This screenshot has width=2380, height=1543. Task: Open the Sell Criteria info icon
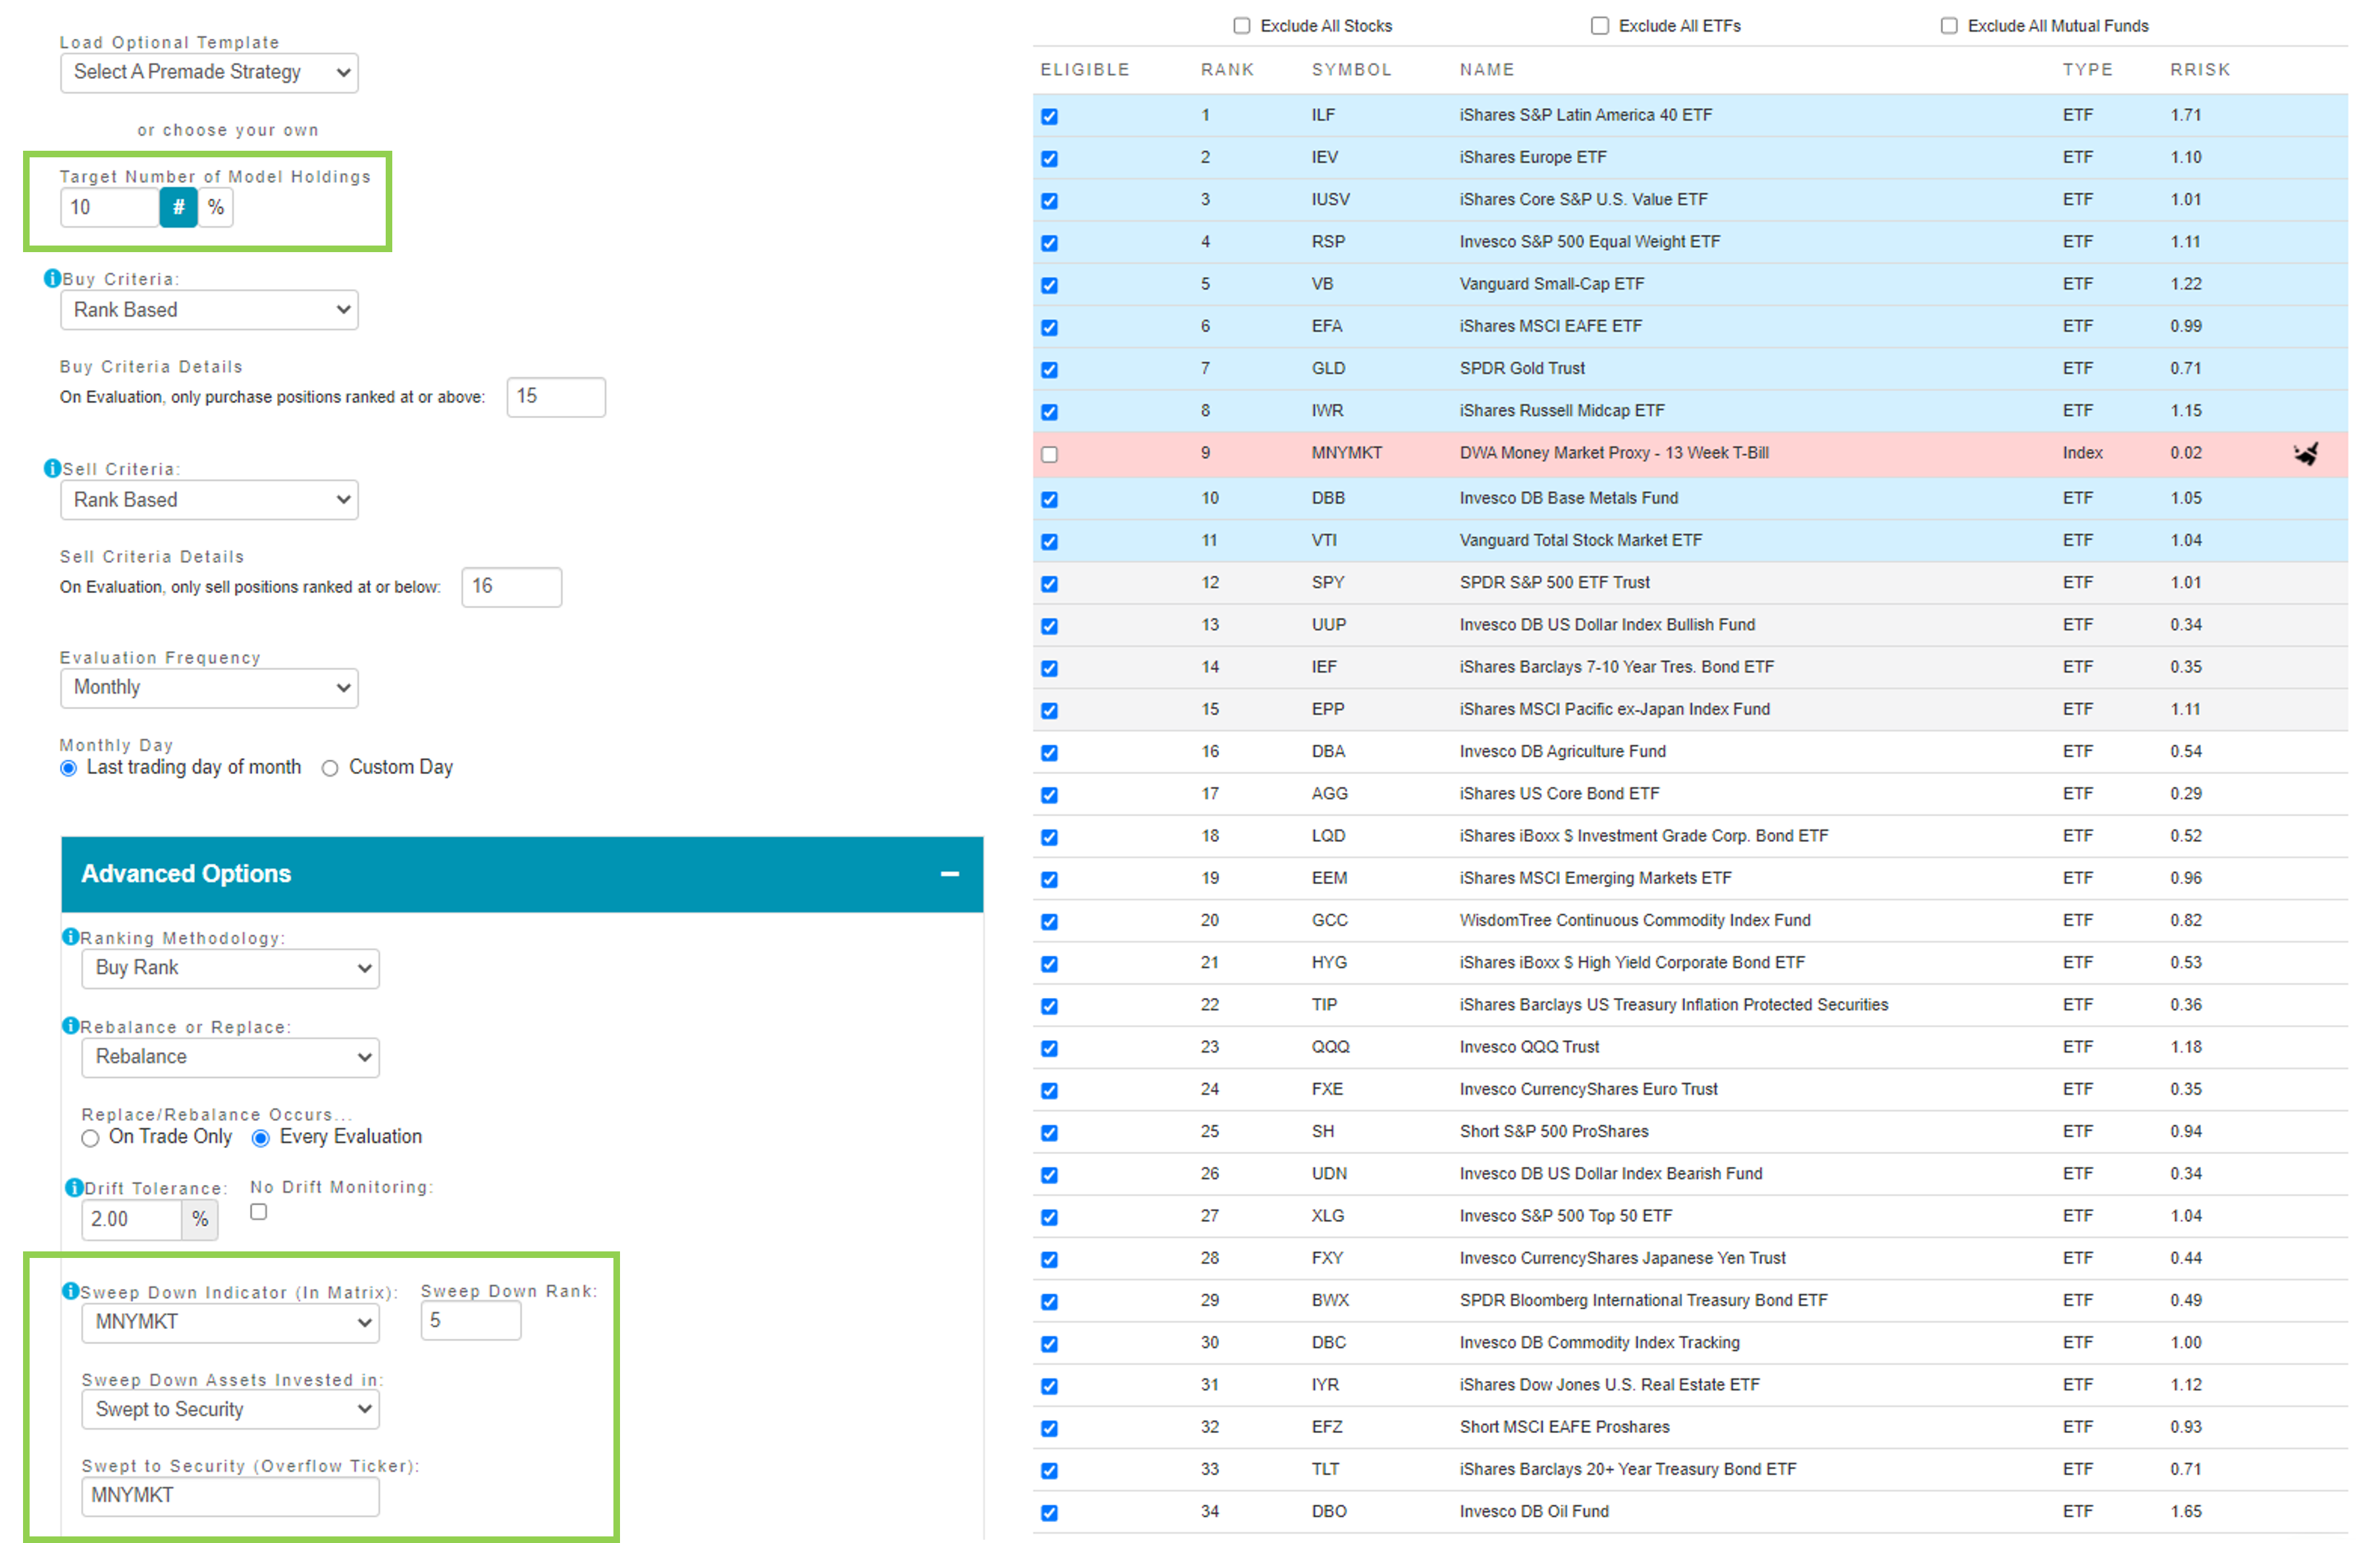(52, 468)
